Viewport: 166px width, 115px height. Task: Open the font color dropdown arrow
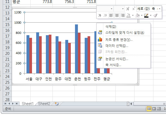(x=132, y=15)
